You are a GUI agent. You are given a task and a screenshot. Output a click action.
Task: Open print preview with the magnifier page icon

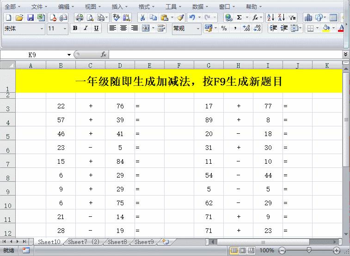pos(90,18)
